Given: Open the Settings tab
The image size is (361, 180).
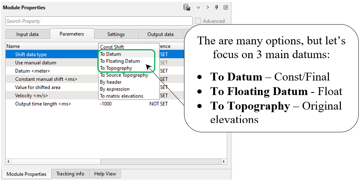Looking at the screenshot, I should [x=116, y=35].
